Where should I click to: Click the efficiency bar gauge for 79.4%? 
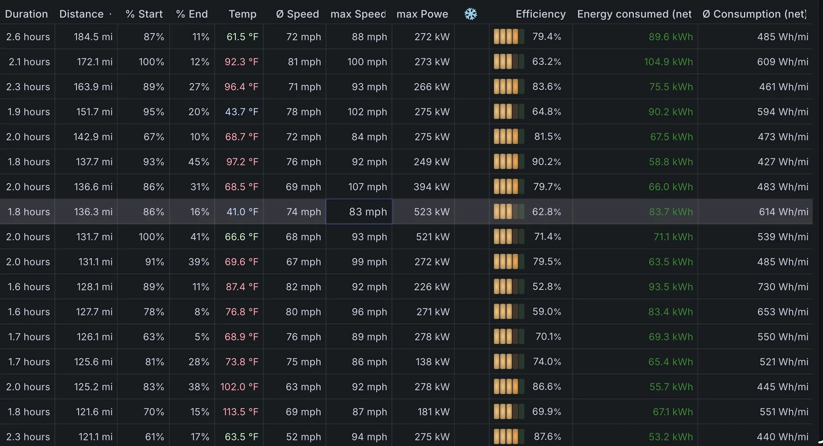click(x=509, y=37)
